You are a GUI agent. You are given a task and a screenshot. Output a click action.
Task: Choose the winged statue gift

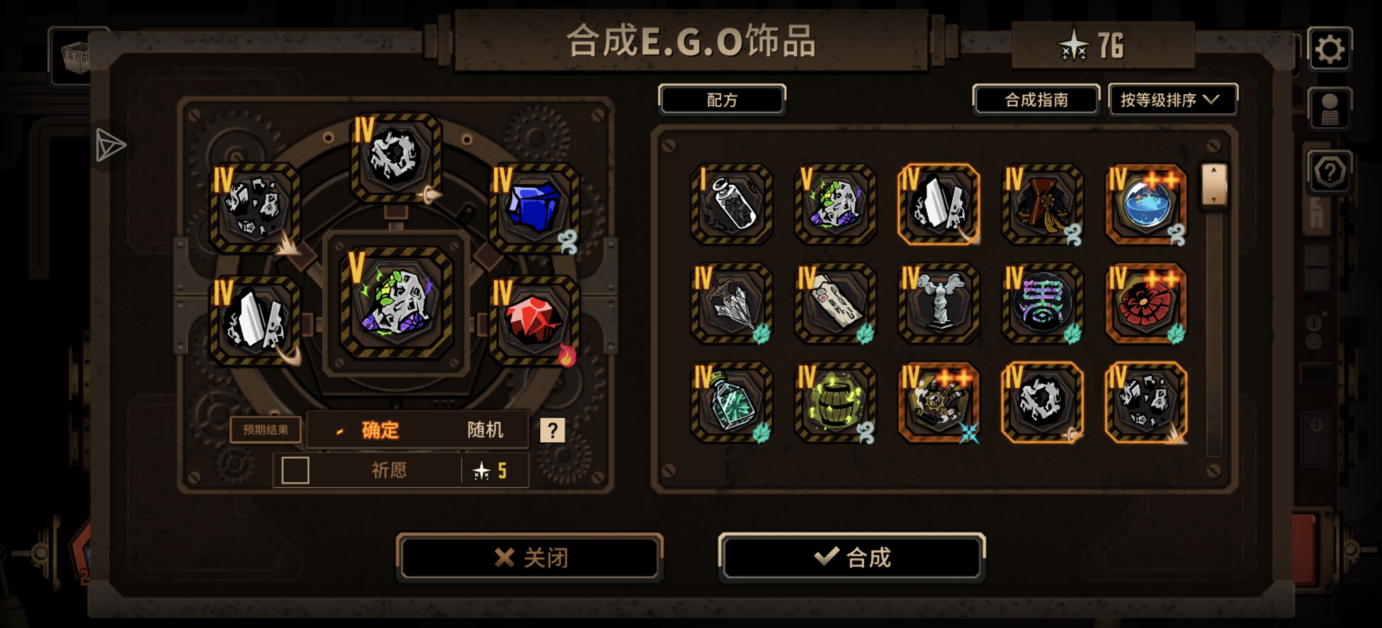tap(938, 303)
